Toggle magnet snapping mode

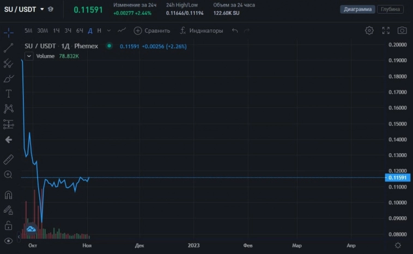coord(8,195)
